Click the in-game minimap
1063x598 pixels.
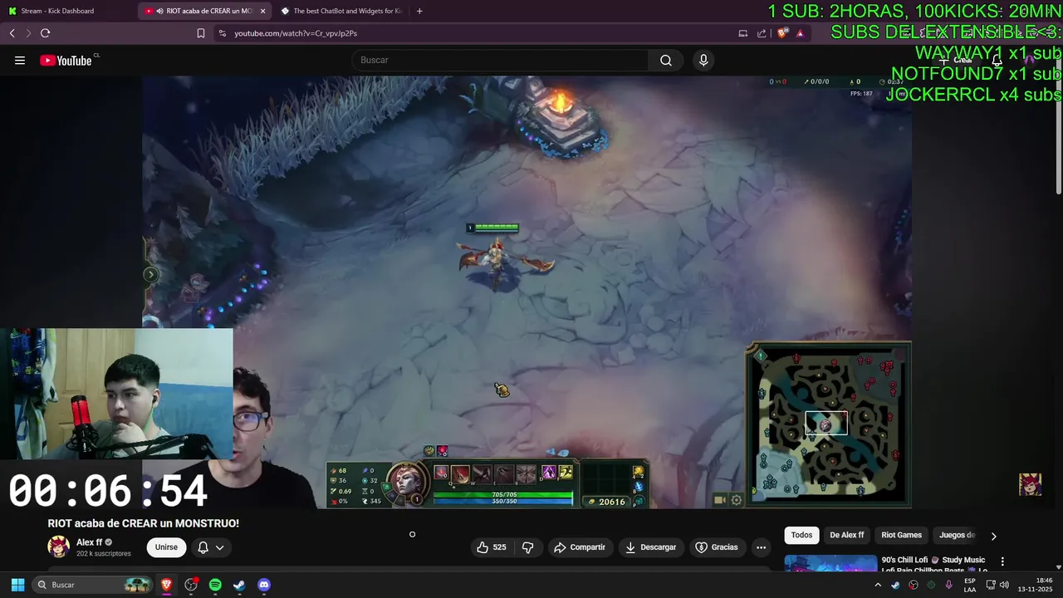(x=828, y=424)
